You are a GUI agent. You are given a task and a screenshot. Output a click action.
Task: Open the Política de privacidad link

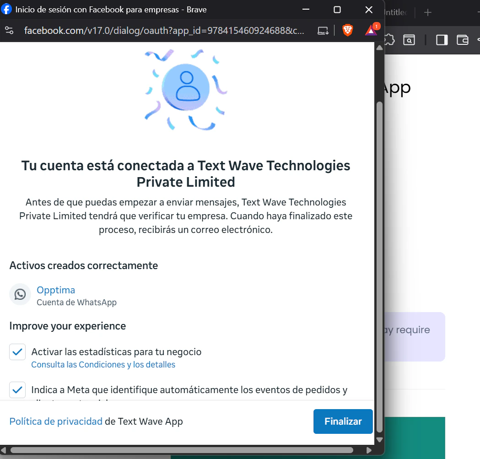[x=56, y=421]
